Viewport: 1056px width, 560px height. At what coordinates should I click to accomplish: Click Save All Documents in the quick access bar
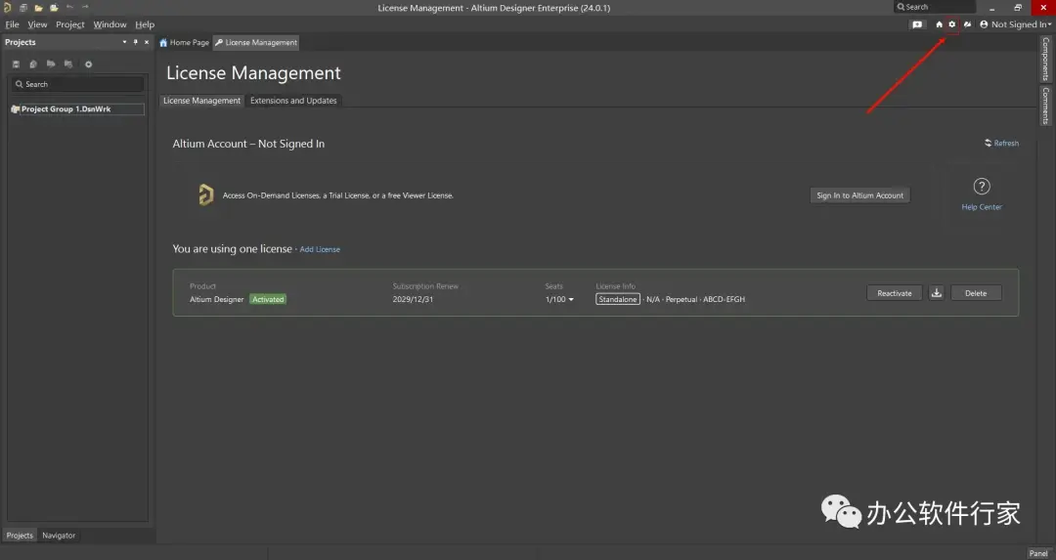(22, 8)
